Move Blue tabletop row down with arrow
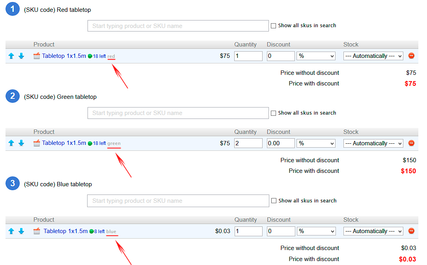Viewport: 427px width, 265px height. (21, 231)
